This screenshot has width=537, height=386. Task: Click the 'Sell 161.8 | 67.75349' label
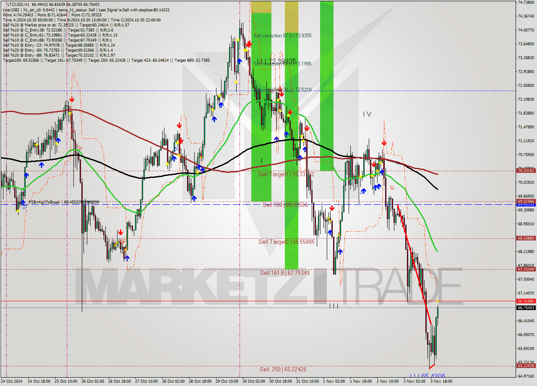point(285,273)
